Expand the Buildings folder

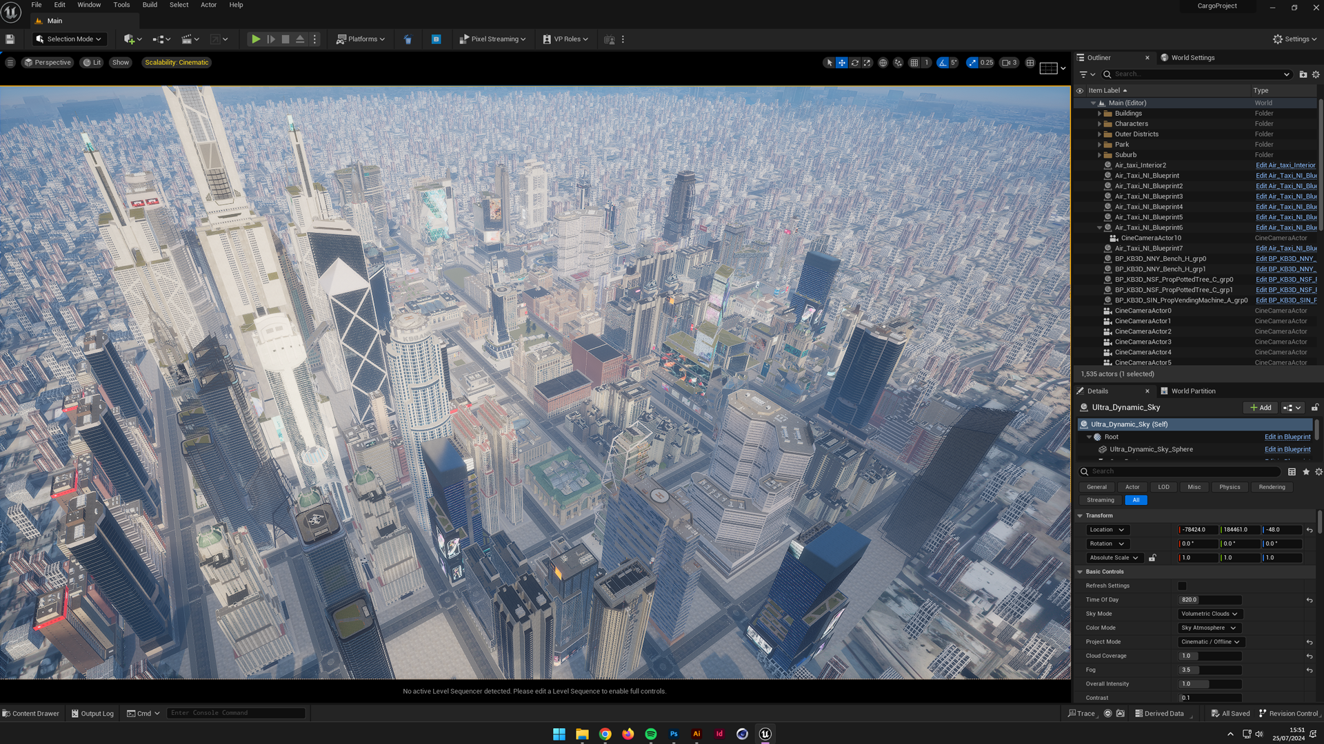[1099, 114]
